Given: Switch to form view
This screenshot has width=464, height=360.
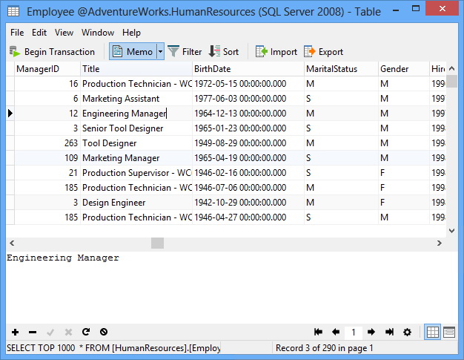Looking at the screenshot, I should tap(449, 333).
